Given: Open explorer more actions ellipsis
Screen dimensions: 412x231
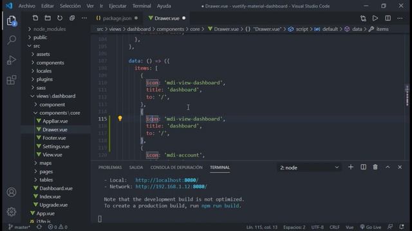Looking at the screenshot, I should click(84, 18).
